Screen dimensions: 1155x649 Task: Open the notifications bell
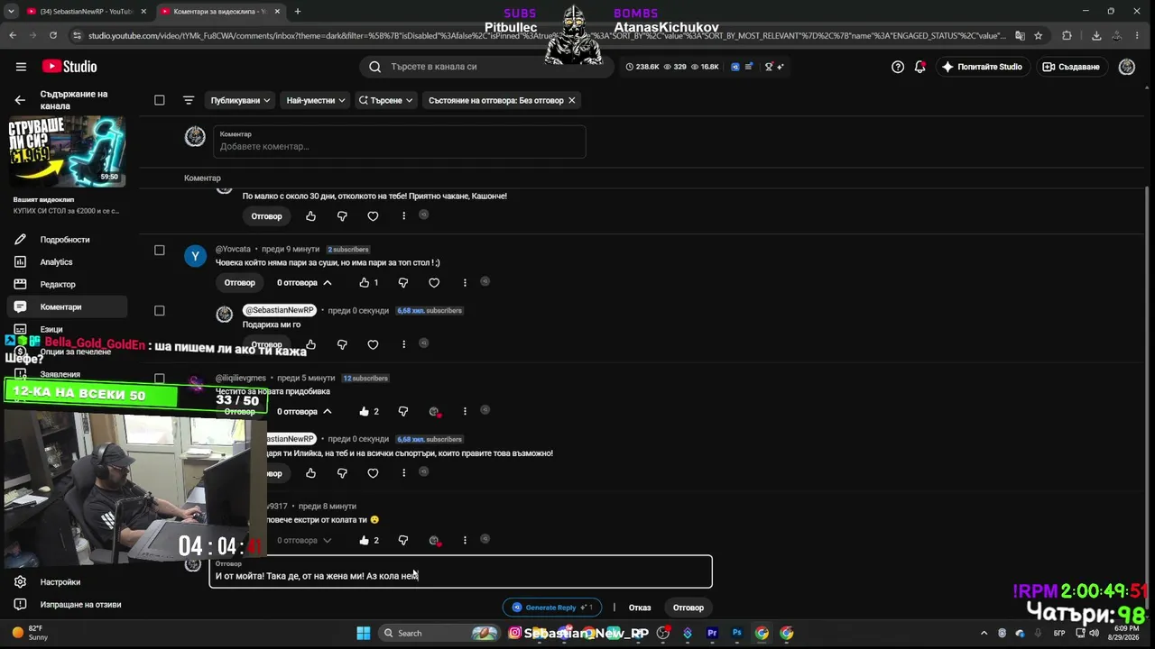(x=920, y=67)
